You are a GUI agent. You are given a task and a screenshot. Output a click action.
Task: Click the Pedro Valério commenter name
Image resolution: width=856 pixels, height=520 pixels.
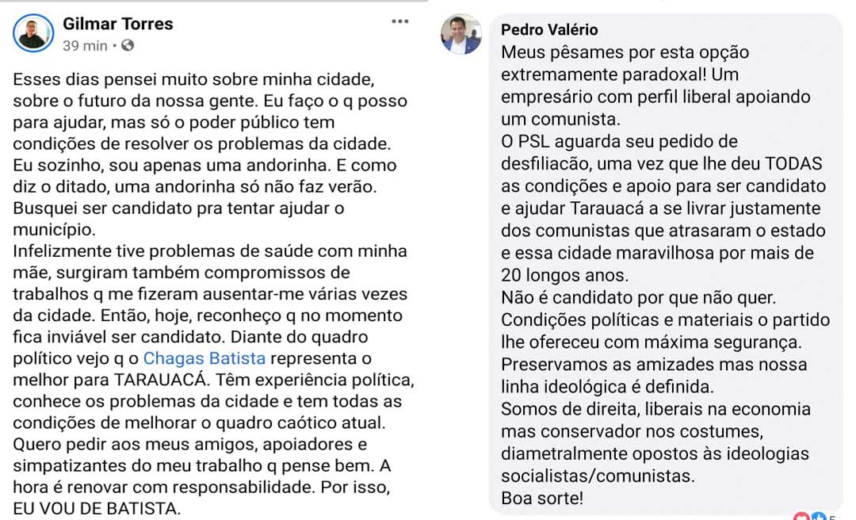[x=549, y=30]
